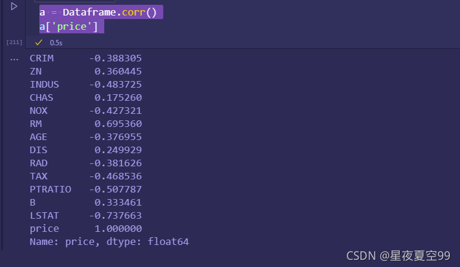Click the price row value 1.000000
Screen dimensions: 460x267
(x=118, y=229)
